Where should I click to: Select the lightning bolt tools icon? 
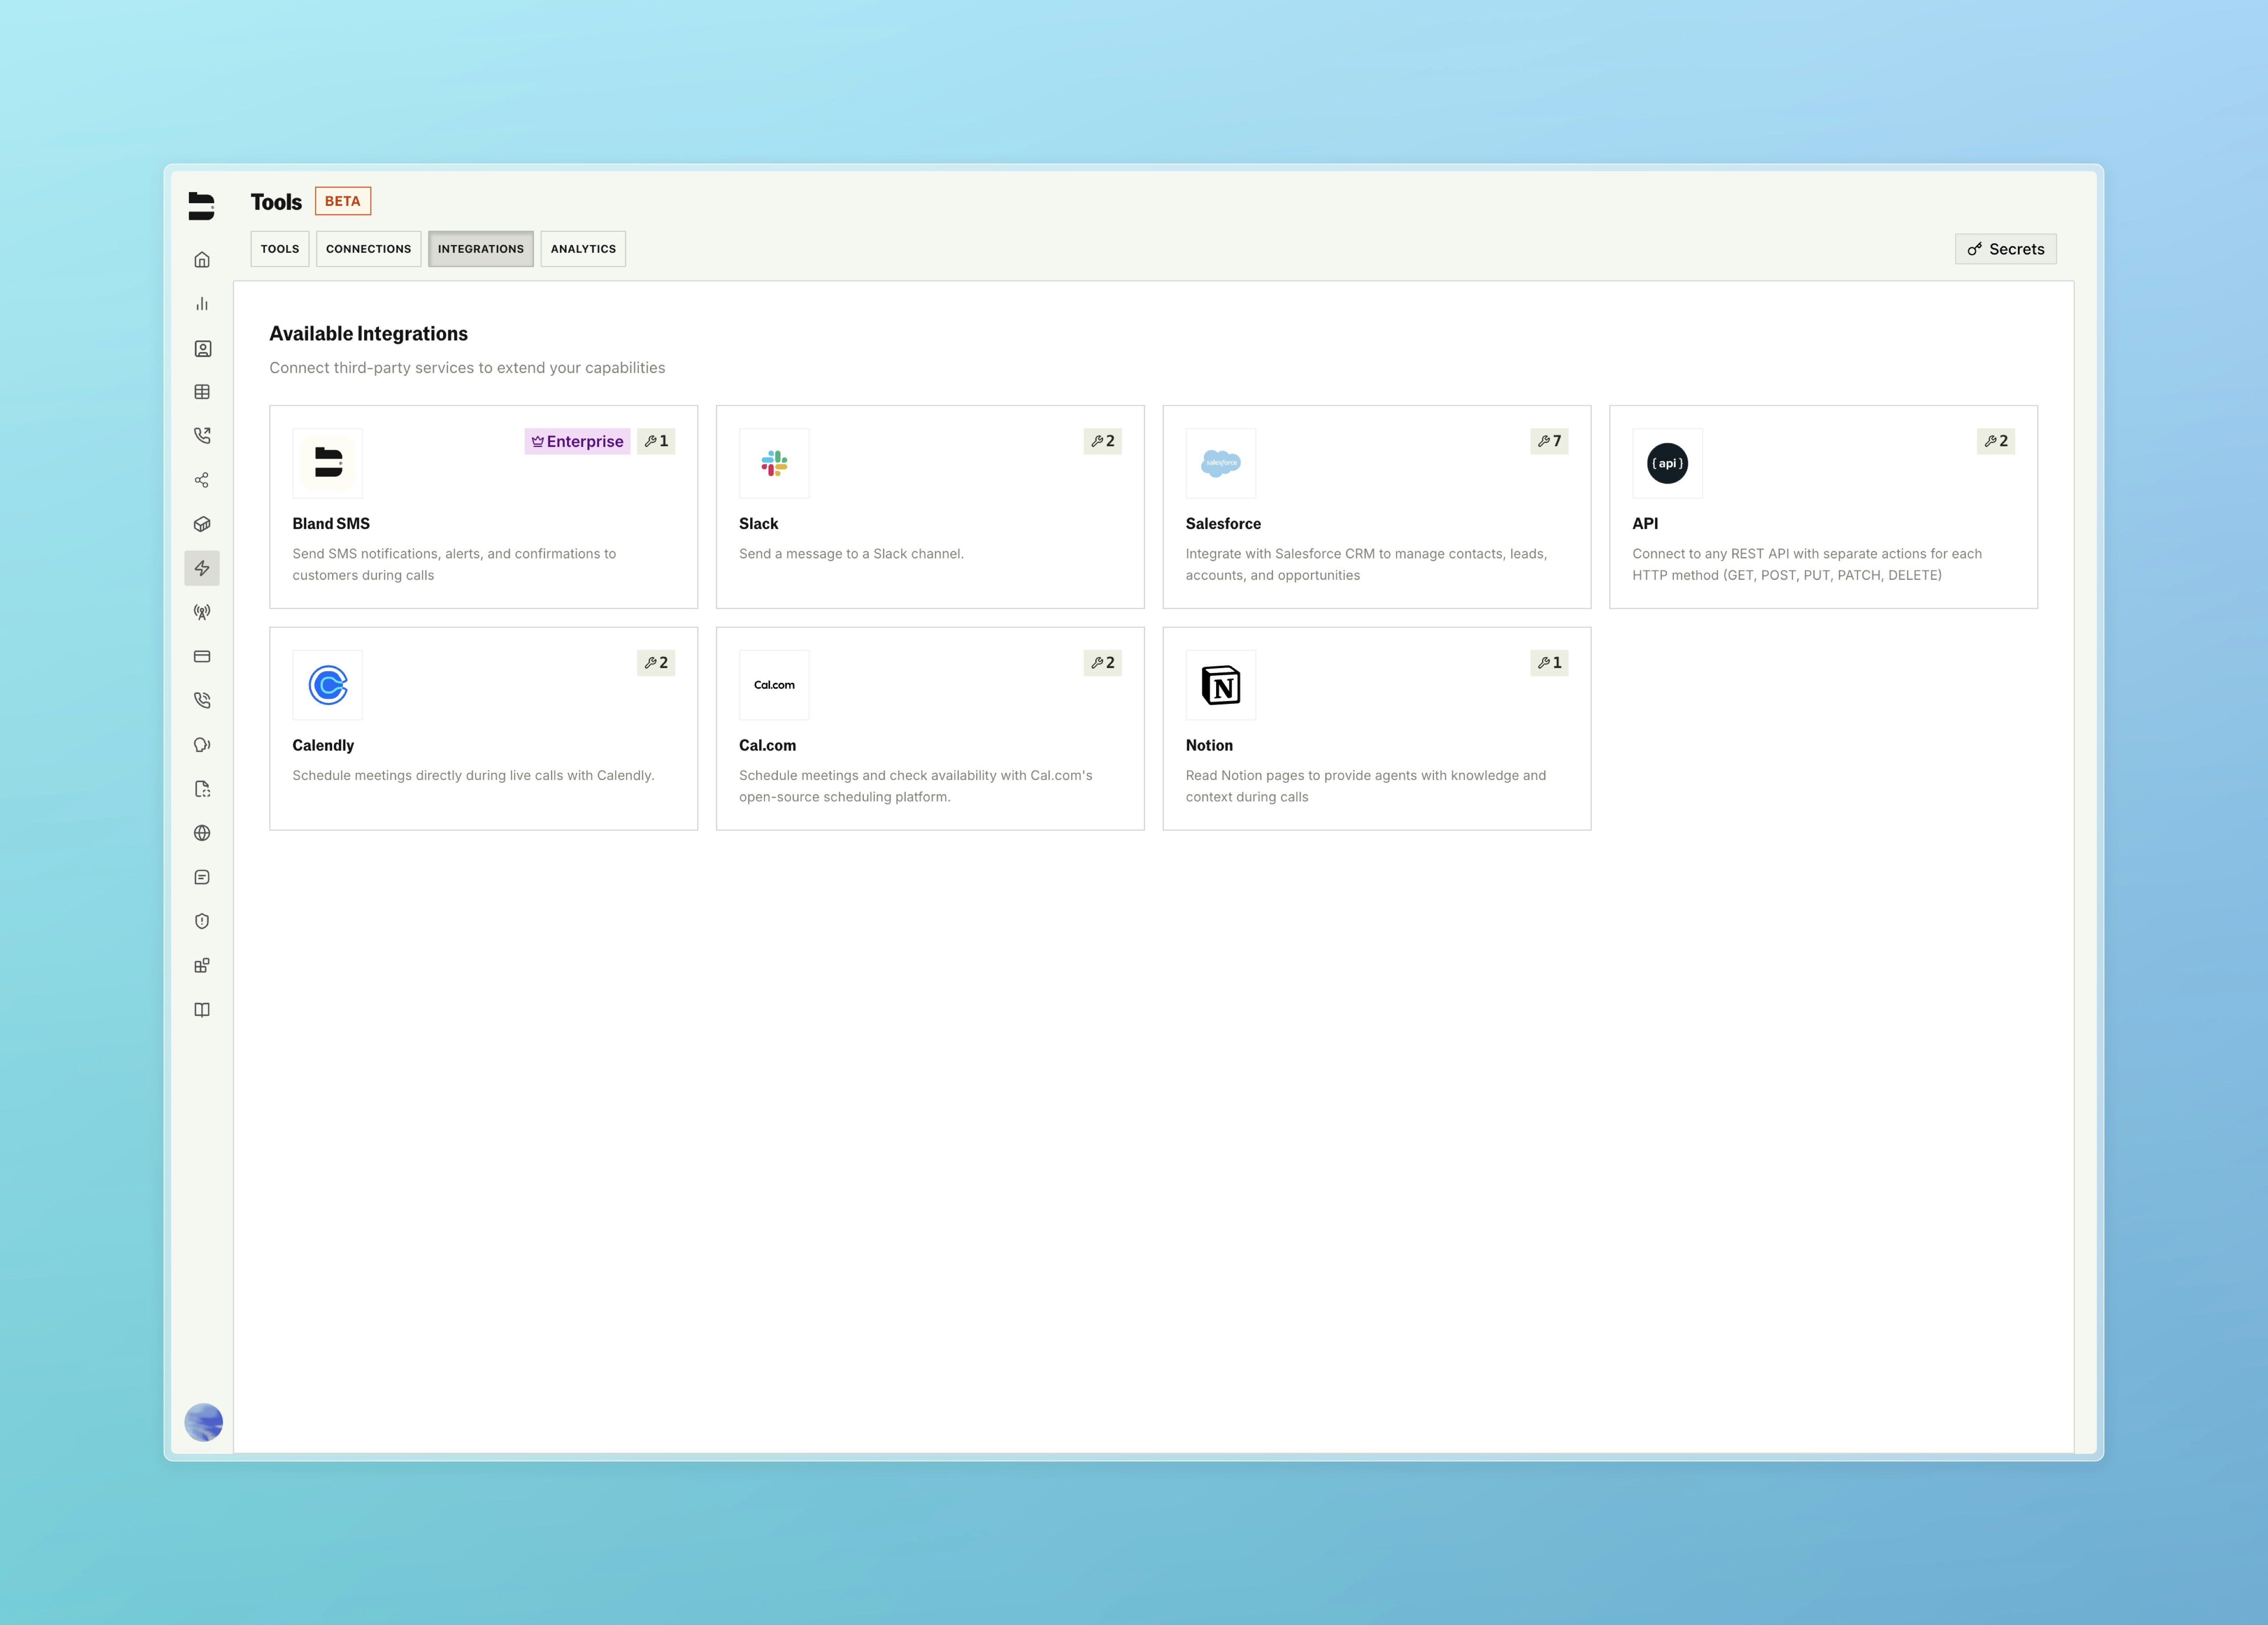(203, 567)
